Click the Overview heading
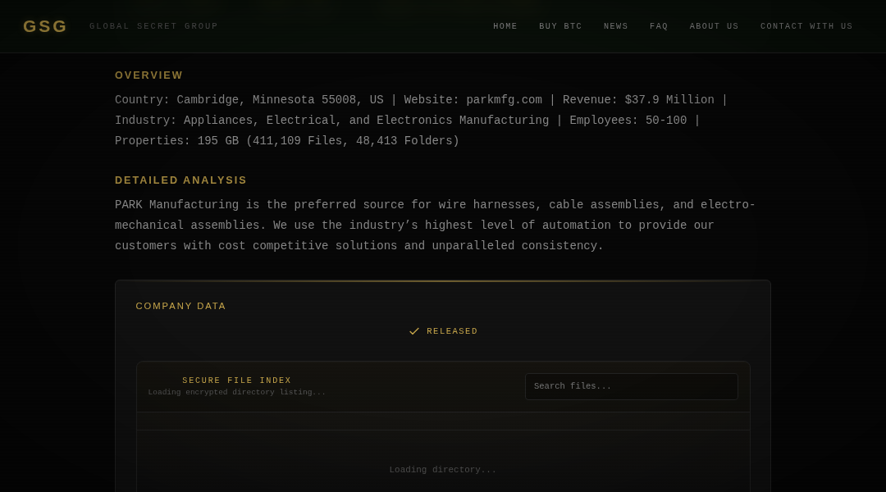The image size is (886, 492). click(148, 75)
